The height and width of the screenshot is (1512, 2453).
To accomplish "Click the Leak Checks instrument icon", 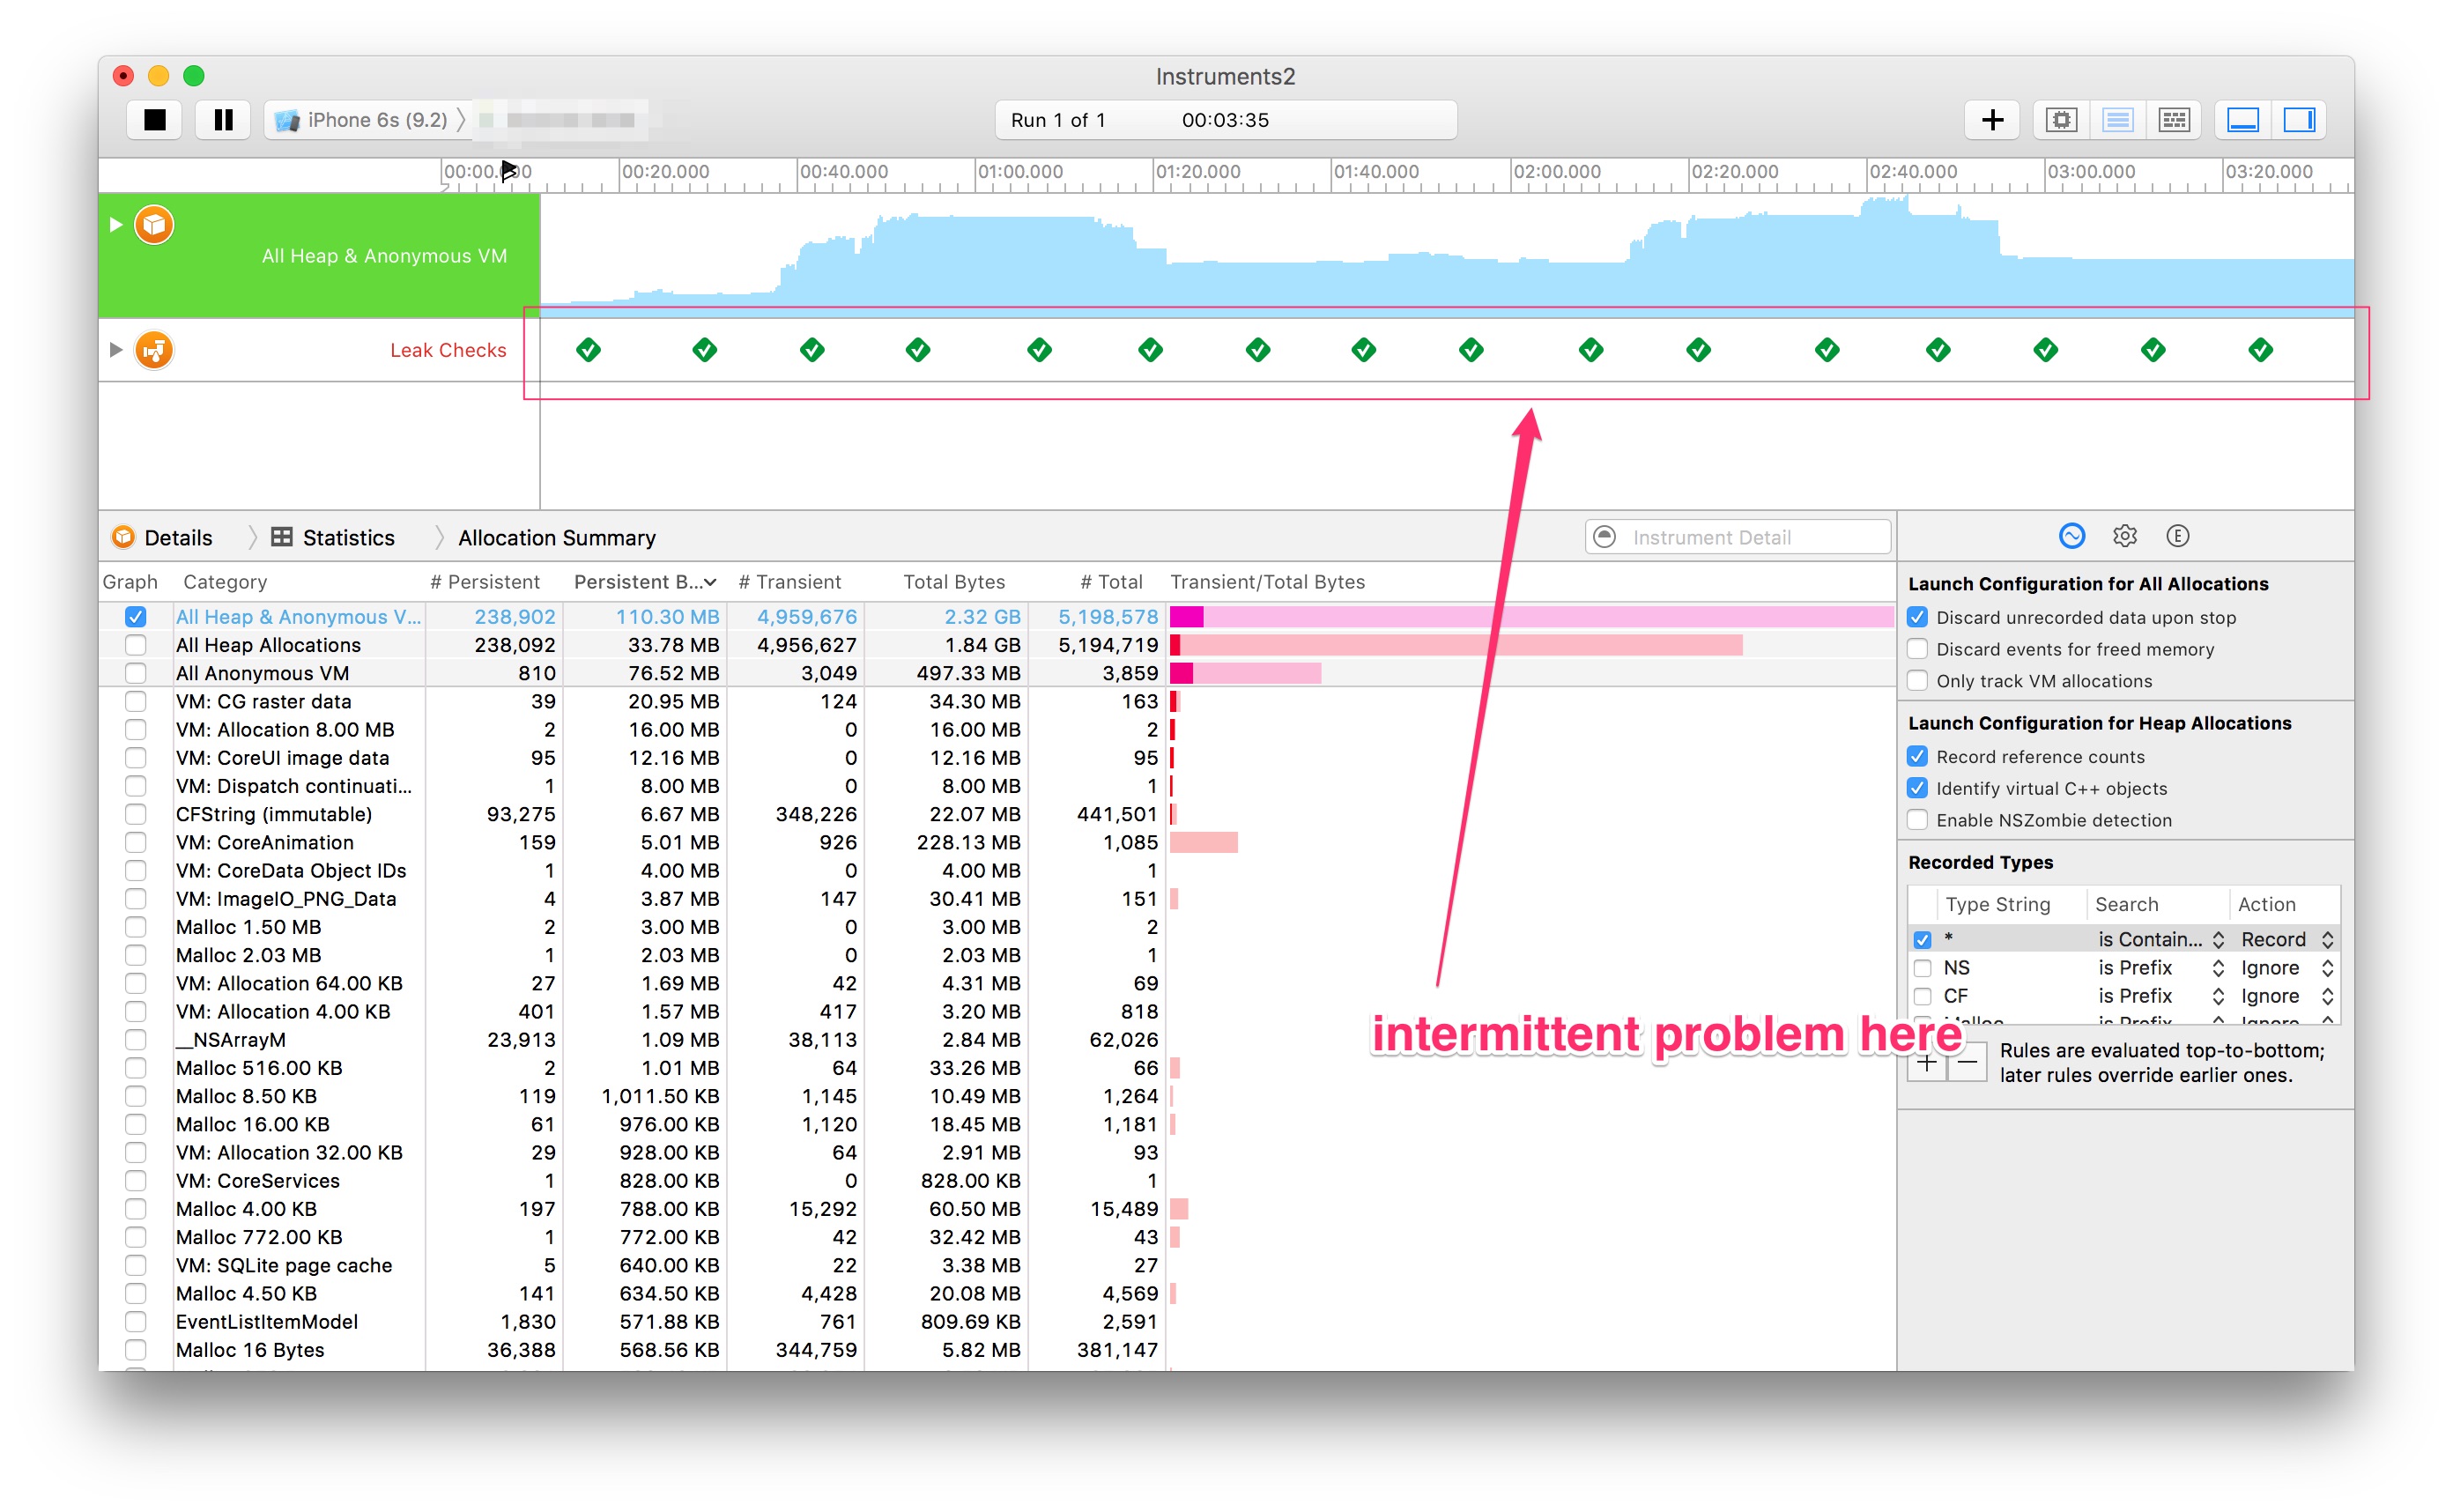I will pos(154,350).
